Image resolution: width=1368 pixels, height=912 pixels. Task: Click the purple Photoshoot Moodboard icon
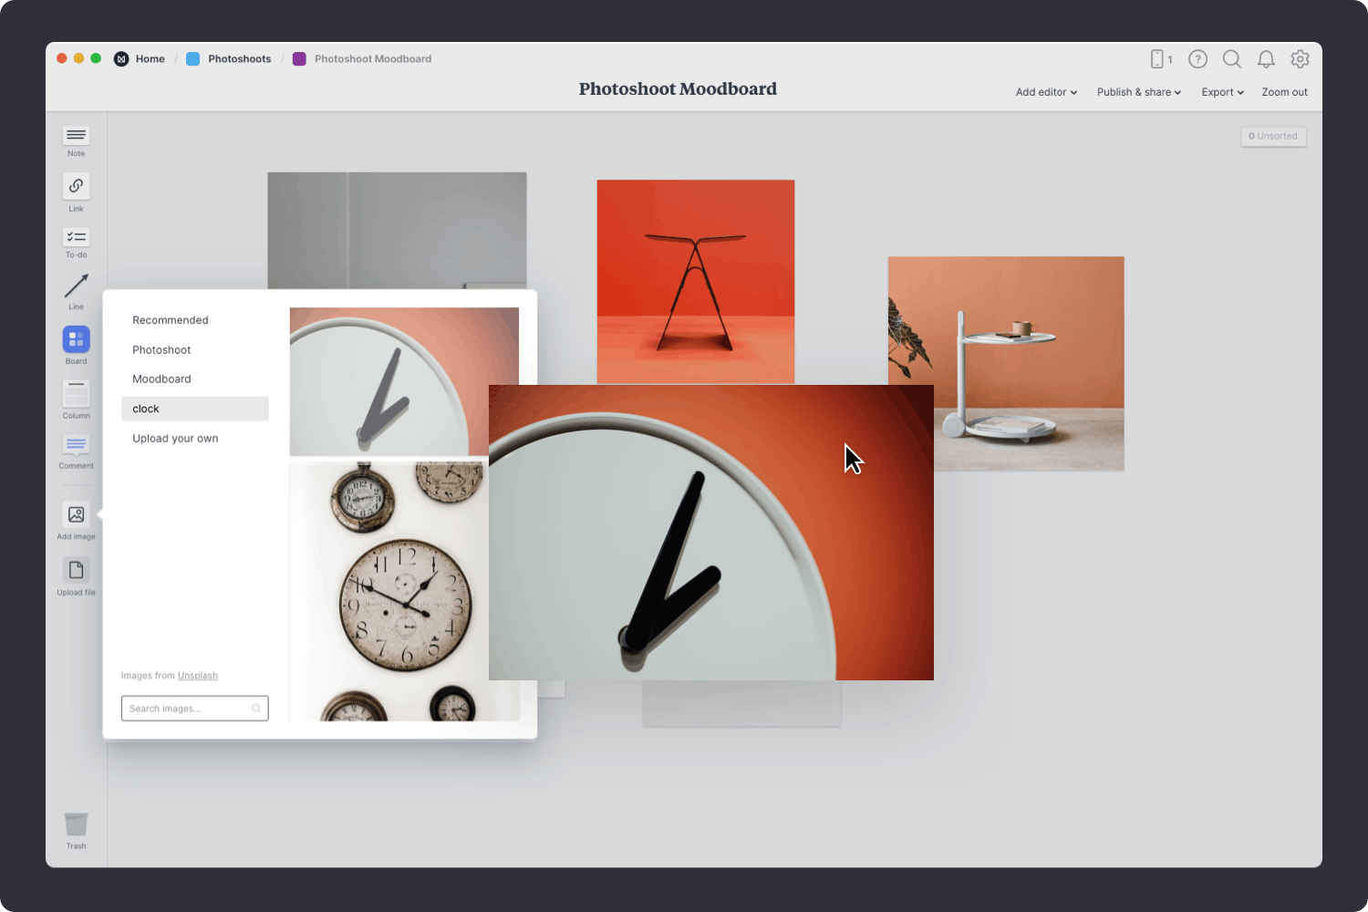299,59
